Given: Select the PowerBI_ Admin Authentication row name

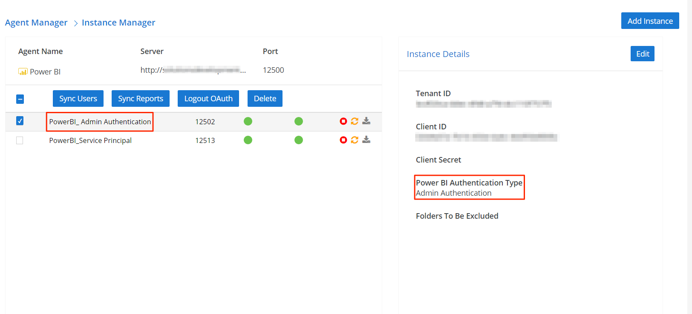Looking at the screenshot, I should 100,122.
